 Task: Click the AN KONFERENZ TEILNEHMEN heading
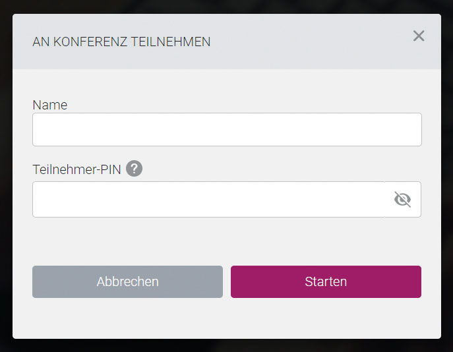click(x=121, y=42)
